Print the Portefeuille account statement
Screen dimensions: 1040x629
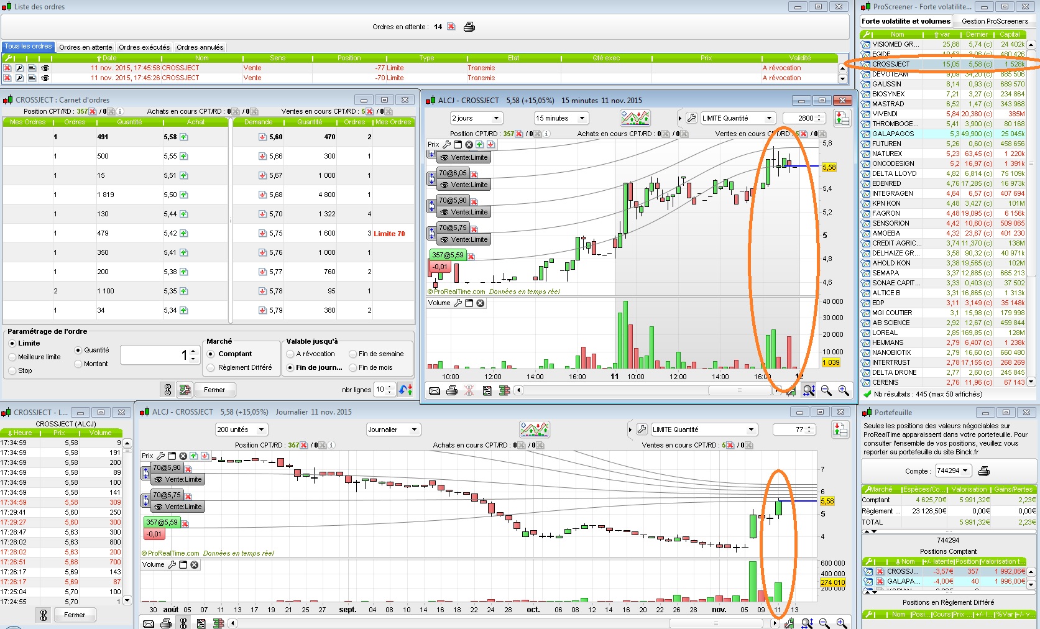[984, 471]
